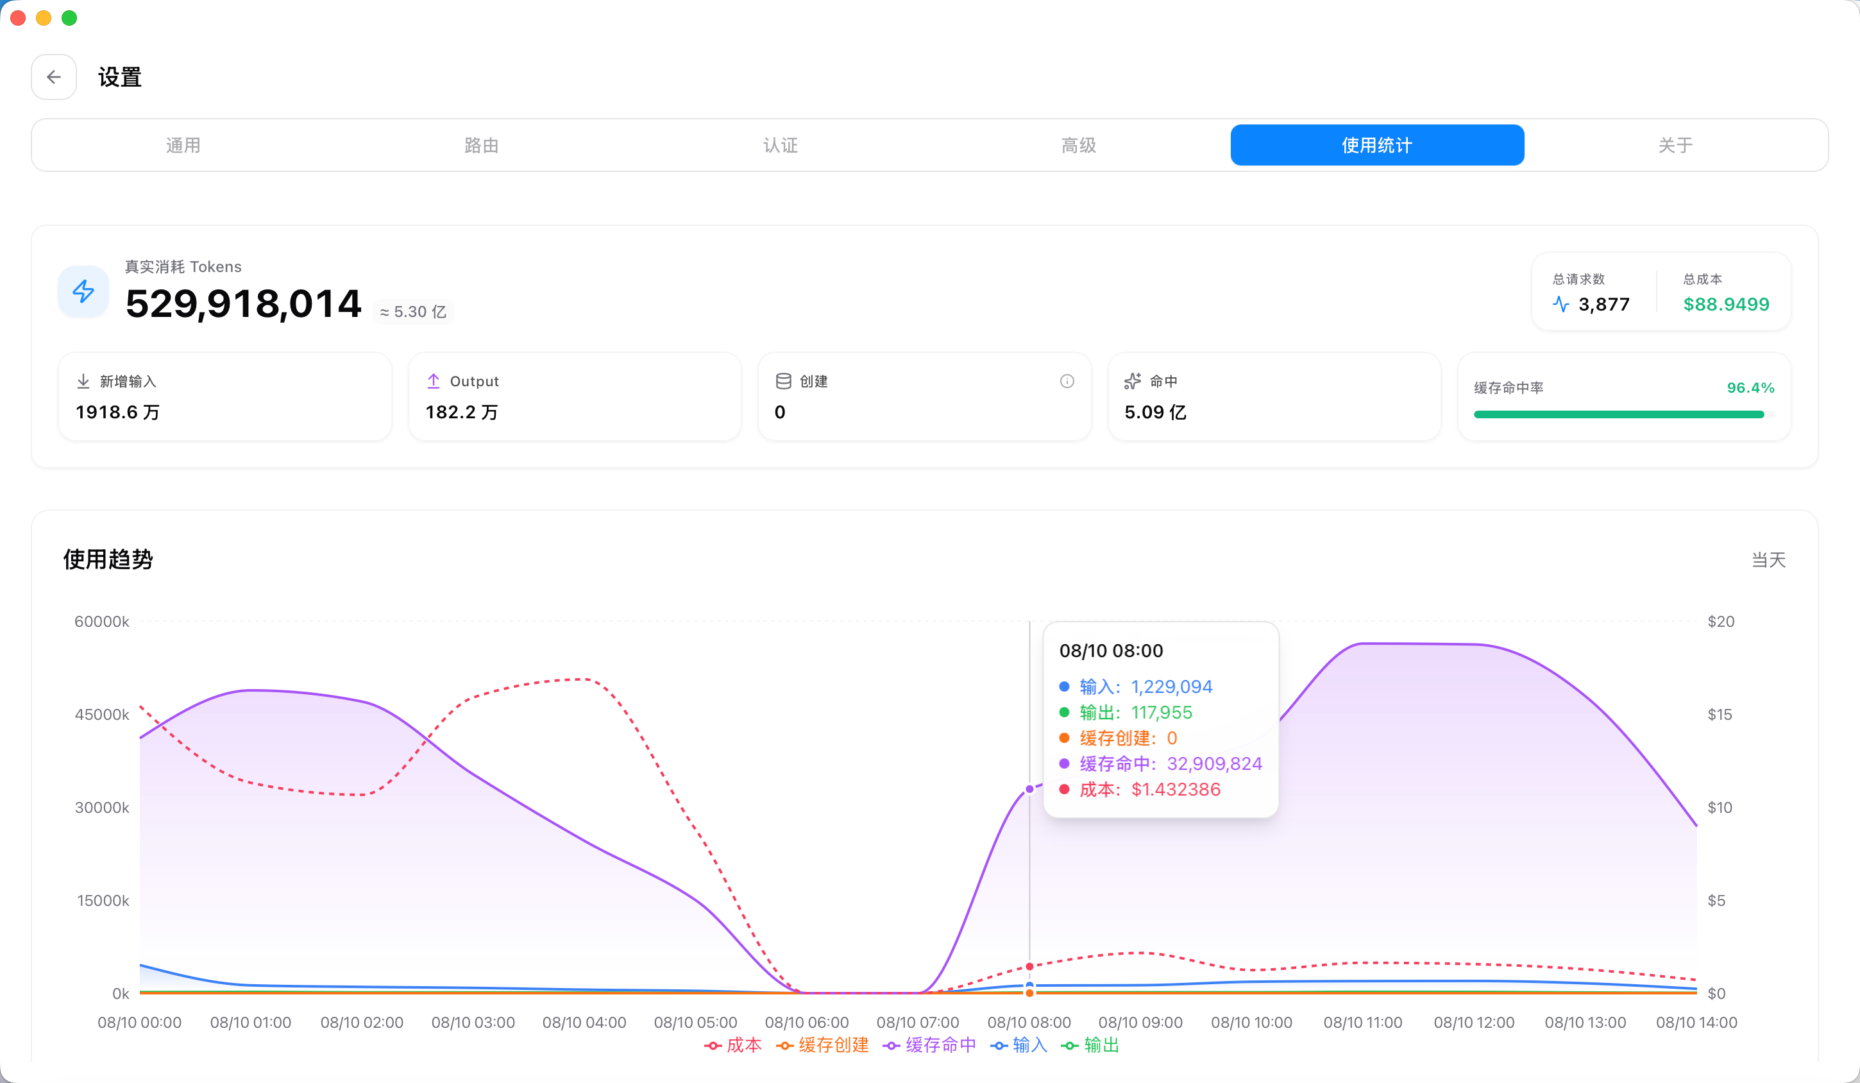Minimize the window with the yellow button
Viewport: 1860px width, 1083px height.
tap(44, 18)
